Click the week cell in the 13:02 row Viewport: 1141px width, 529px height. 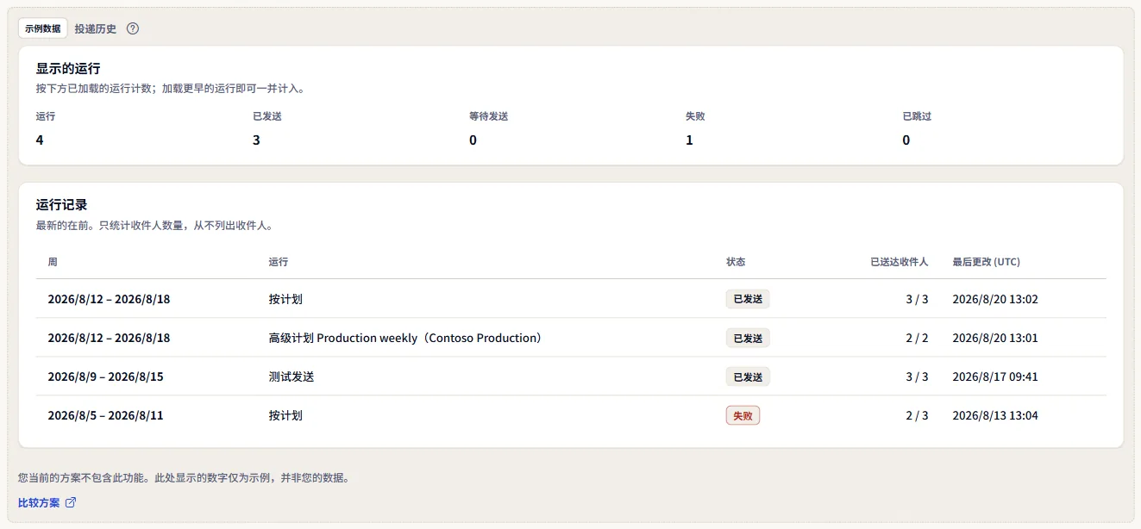click(109, 299)
